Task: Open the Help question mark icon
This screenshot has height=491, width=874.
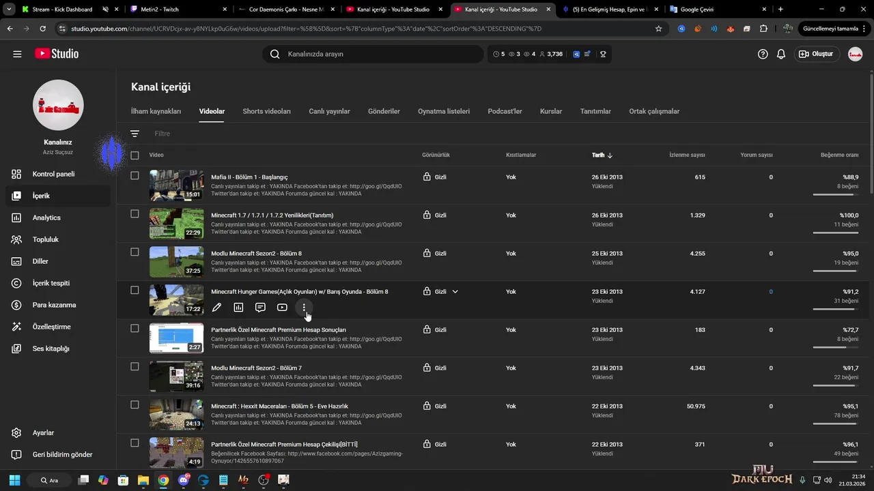Action: coord(763,54)
